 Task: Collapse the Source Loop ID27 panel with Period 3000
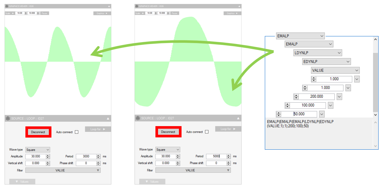pos(108,118)
